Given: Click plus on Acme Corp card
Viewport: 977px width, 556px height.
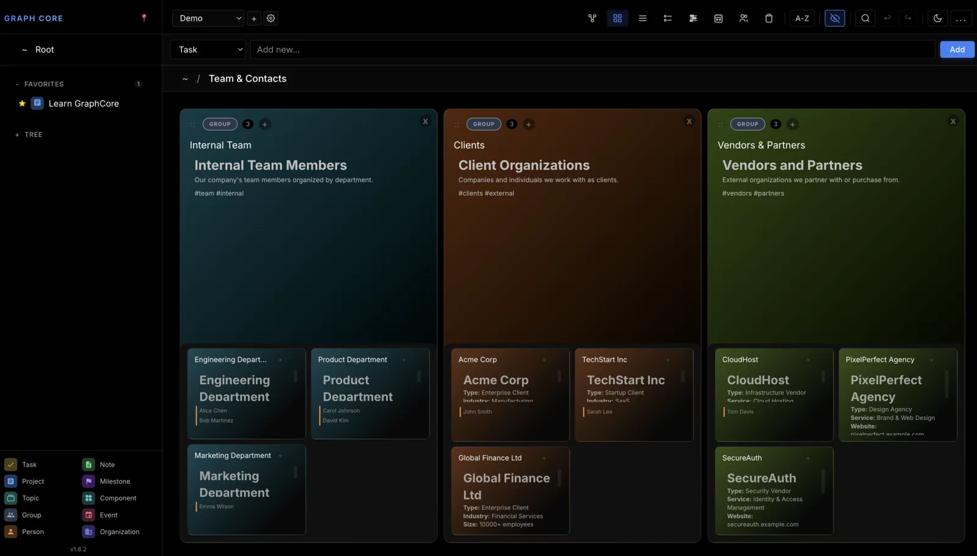Looking at the screenshot, I should [544, 360].
